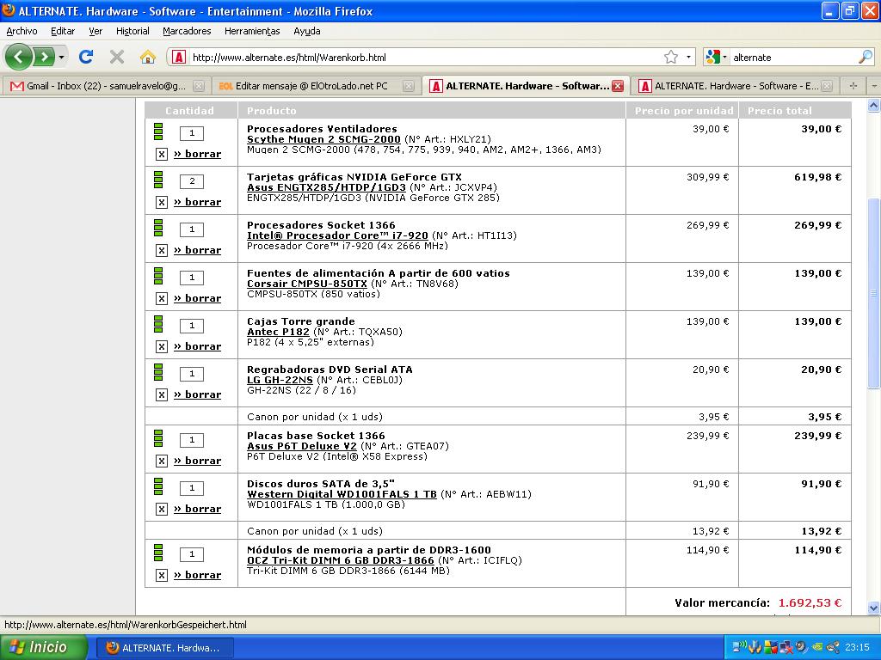Click the X box to remove Antec P182
Image resolution: width=881 pixels, height=660 pixels.
[x=161, y=347]
